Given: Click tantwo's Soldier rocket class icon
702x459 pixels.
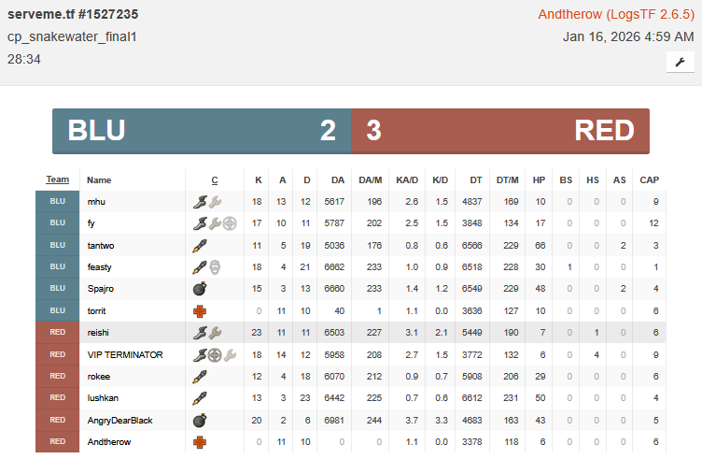Looking at the screenshot, I should (199, 245).
